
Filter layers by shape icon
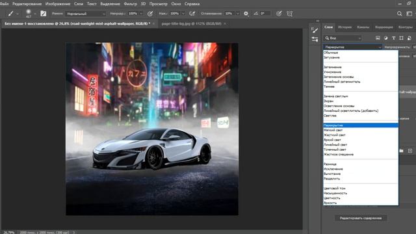(x=402, y=38)
